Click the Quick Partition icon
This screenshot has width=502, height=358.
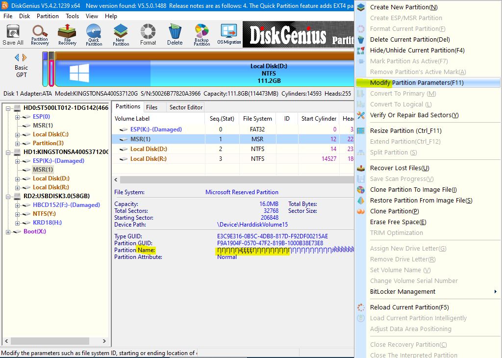pos(94,34)
